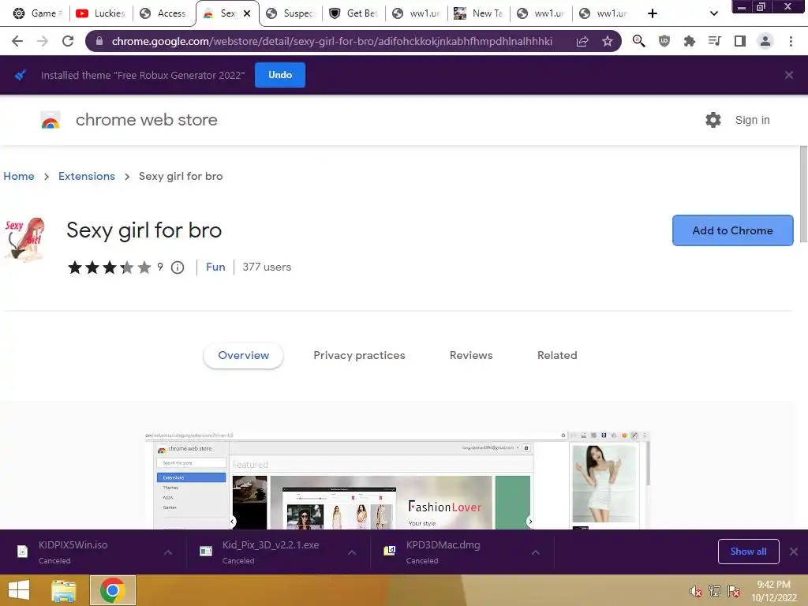Show next screenshot with right carousel arrow
The image size is (808, 606).
529,522
